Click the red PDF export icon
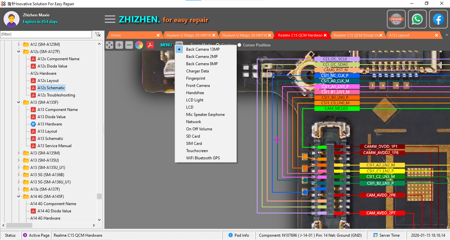 (x=150, y=45)
